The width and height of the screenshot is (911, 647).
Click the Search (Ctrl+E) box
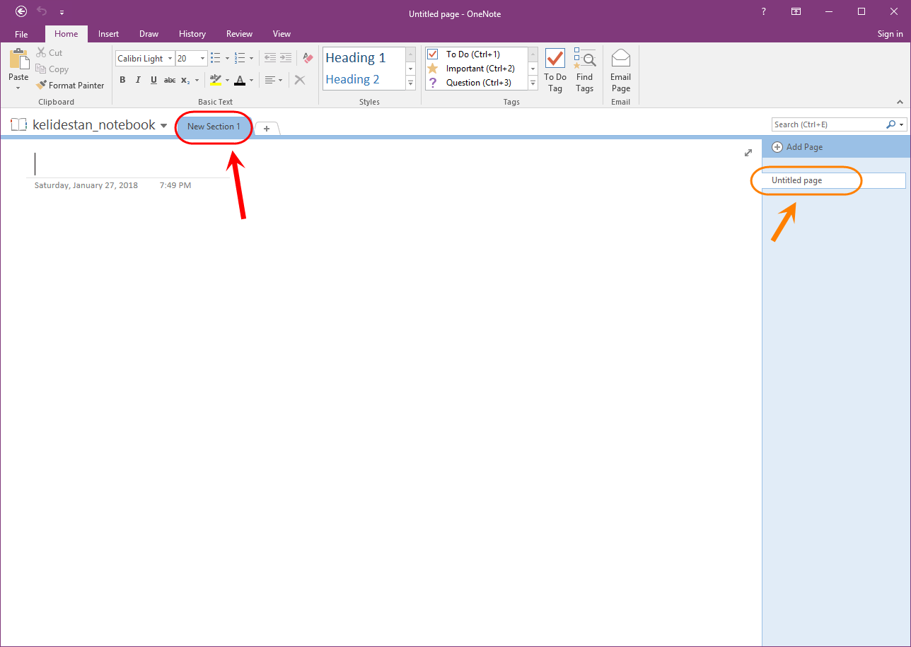(x=828, y=124)
